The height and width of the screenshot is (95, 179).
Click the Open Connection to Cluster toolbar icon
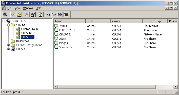click(x=5, y=15)
